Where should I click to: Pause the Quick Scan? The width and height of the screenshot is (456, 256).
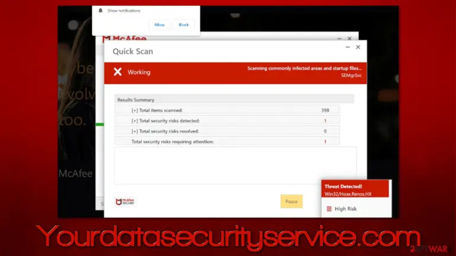pyautogui.click(x=292, y=201)
